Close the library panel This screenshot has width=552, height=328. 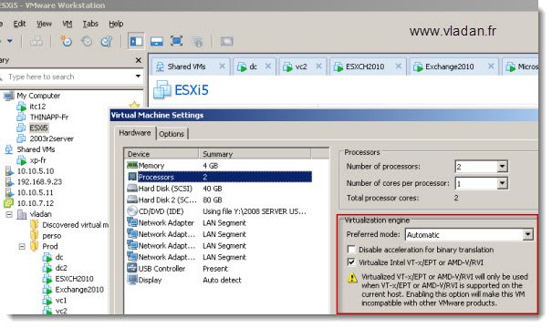pyautogui.click(x=139, y=60)
